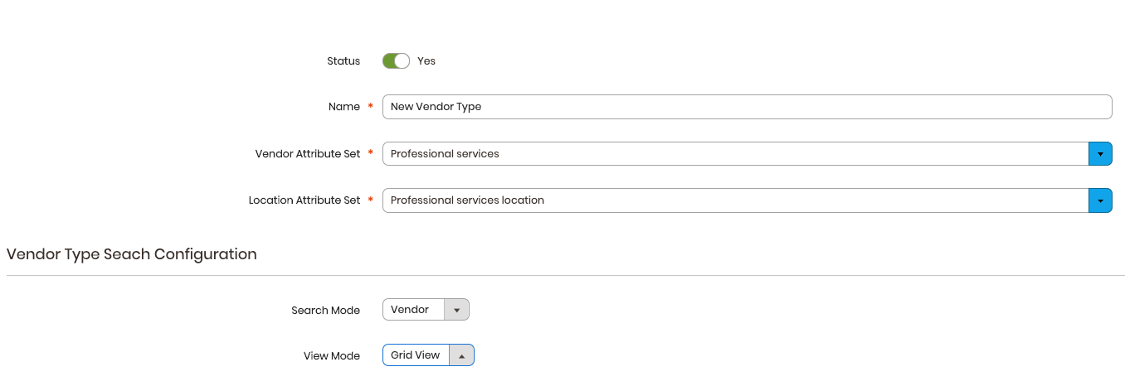The width and height of the screenshot is (1125, 386).
Task: Click the View Mode label
Action: pos(332,356)
